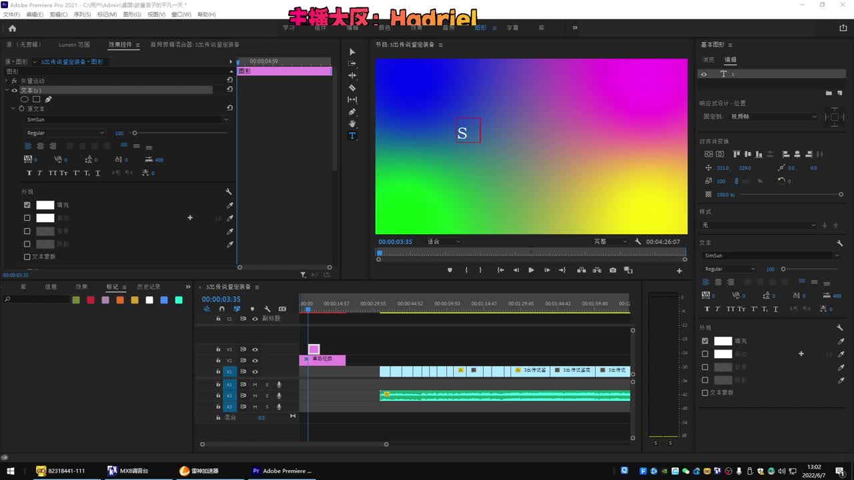Expand vector motion properties
854x480 pixels.
tap(7, 81)
